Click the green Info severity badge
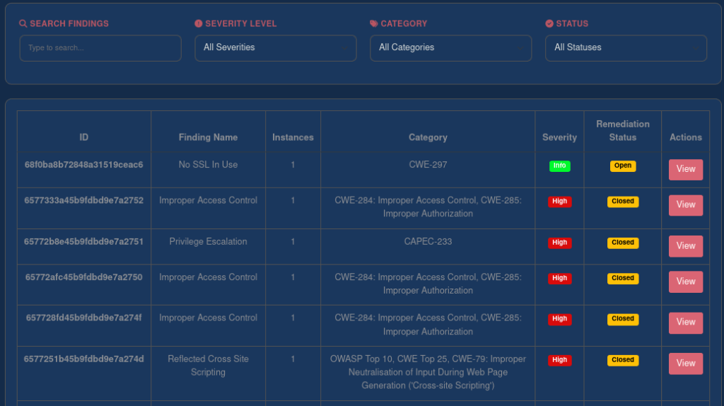724x406 pixels. (x=559, y=166)
